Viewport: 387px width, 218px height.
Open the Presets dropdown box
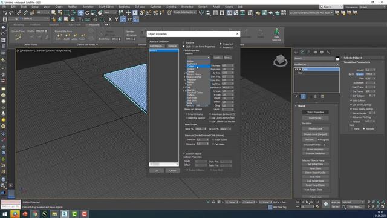(198, 58)
